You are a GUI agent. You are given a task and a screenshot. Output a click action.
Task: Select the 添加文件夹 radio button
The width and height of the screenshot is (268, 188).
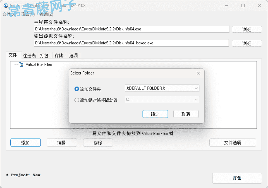click(x=77, y=89)
